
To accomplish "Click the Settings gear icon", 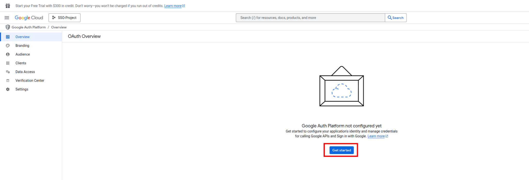I will pyautogui.click(x=8, y=89).
